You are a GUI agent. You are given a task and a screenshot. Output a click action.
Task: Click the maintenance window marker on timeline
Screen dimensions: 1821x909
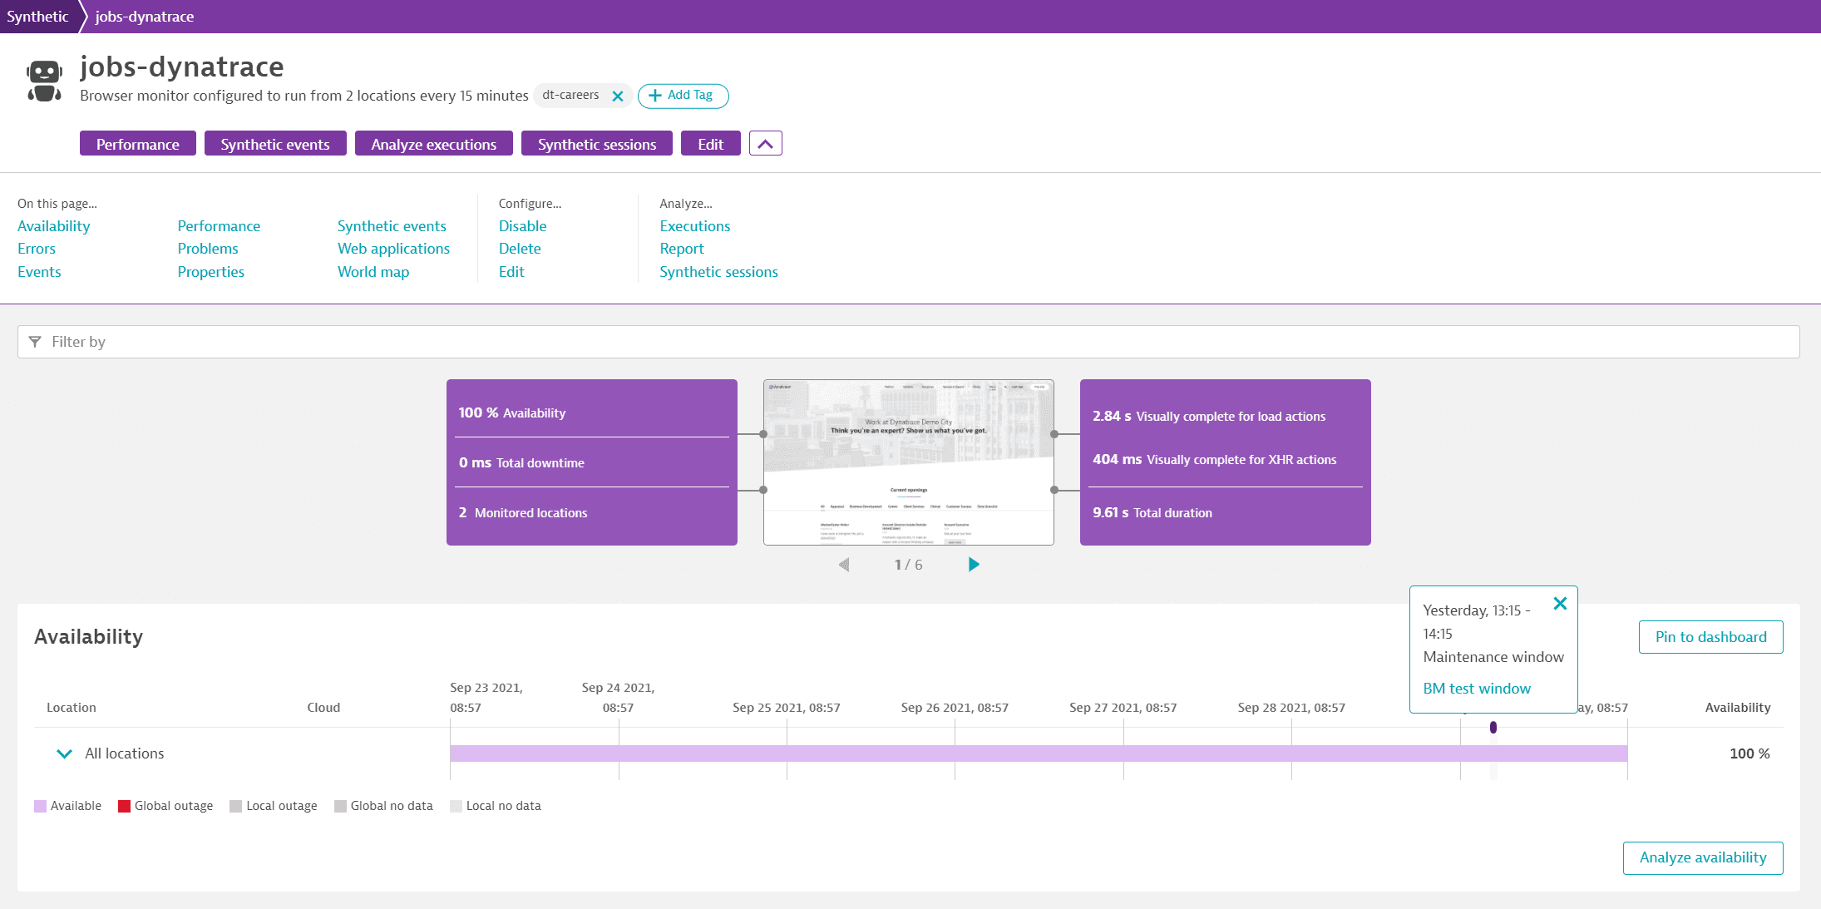tap(1493, 728)
